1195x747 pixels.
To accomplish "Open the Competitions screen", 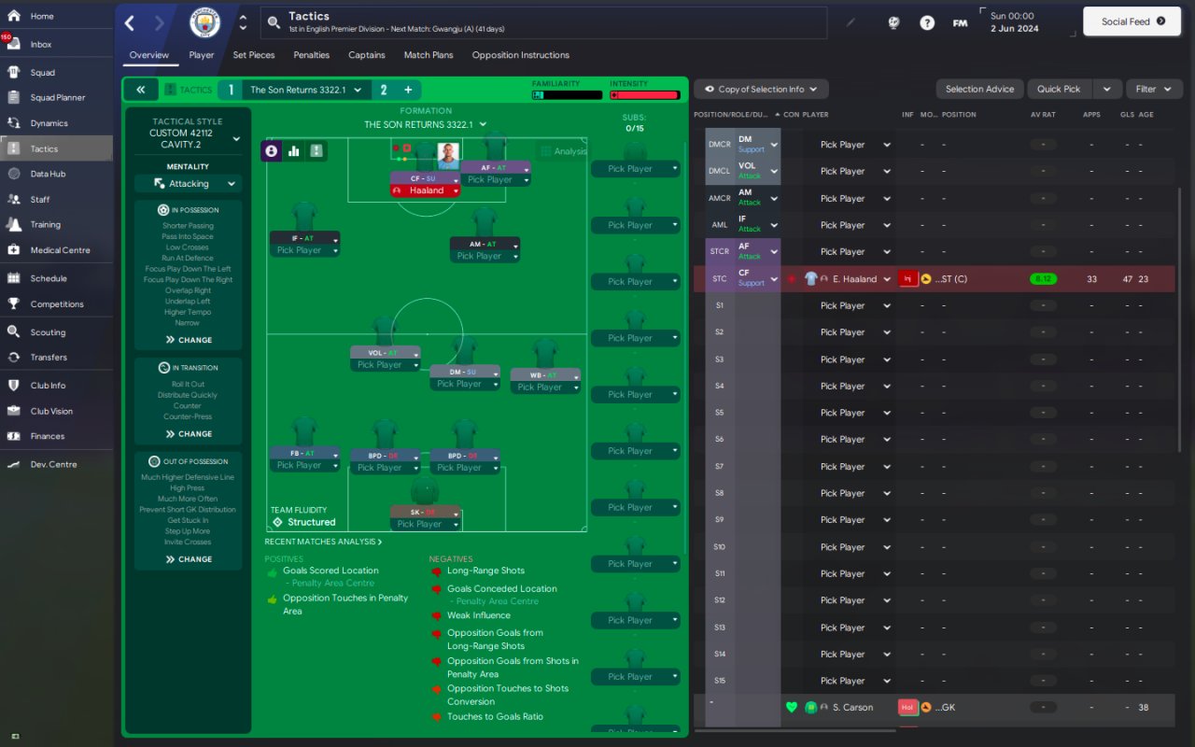I will (56, 303).
